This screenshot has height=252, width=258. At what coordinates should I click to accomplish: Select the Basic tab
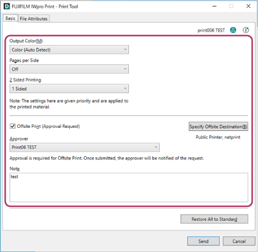pyautogui.click(x=10, y=18)
